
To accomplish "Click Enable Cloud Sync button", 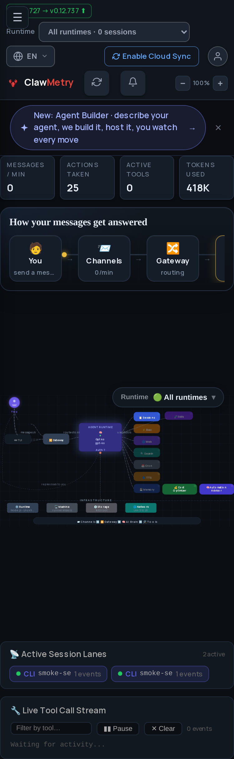I will click(x=152, y=56).
